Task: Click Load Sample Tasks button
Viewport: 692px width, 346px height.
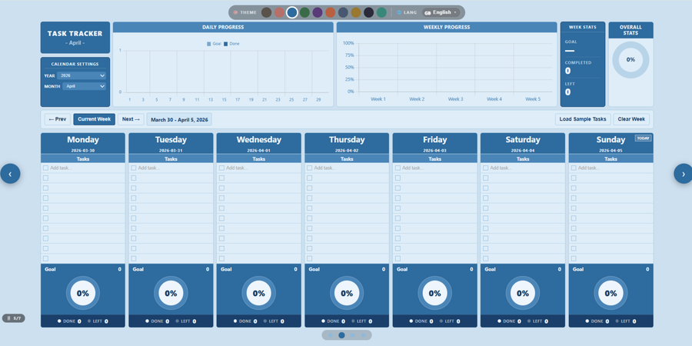Action: (582, 119)
